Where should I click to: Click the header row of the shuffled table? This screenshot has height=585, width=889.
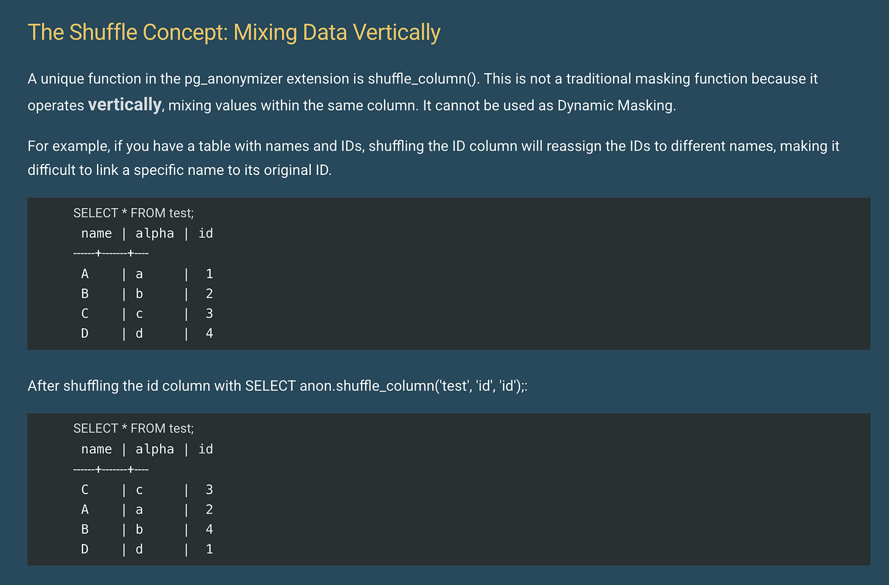click(147, 450)
